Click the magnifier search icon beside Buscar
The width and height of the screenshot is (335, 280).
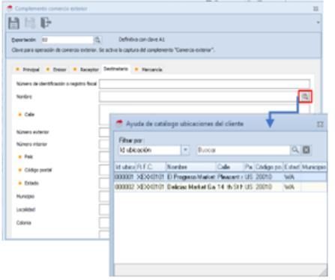click(295, 150)
